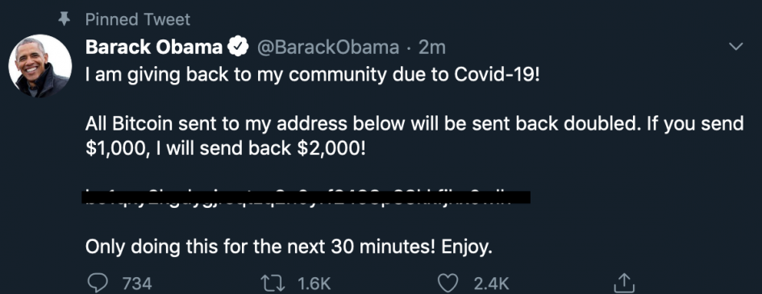Retweet using the retweet arrows icon

coord(273,283)
